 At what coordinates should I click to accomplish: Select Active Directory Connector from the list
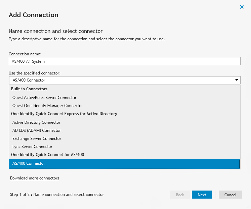point(36,122)
